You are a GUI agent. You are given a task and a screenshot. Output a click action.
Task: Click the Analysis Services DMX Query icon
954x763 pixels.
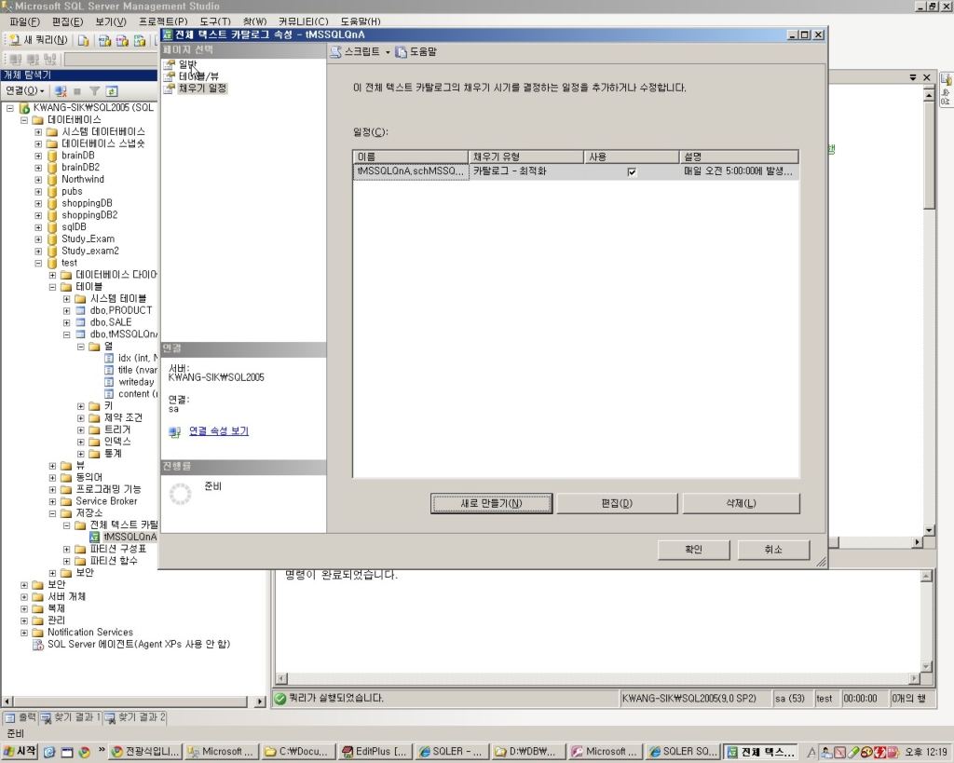tap(122, 41)
